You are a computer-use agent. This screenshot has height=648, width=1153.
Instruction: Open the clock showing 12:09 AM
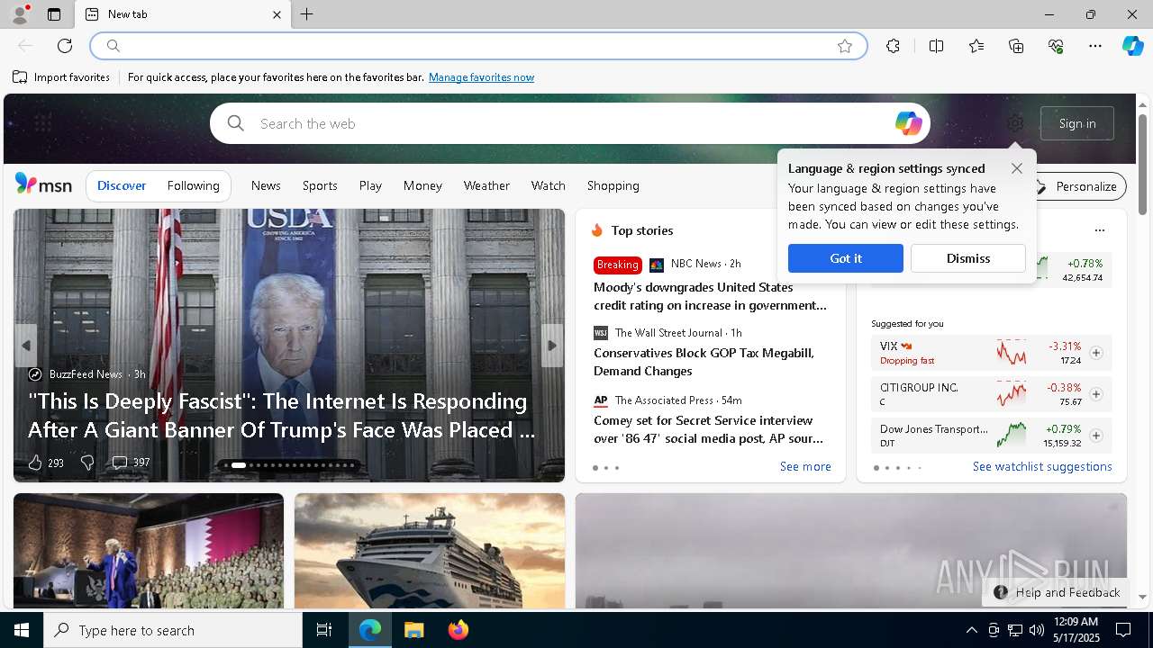(x=1075, y=630)
